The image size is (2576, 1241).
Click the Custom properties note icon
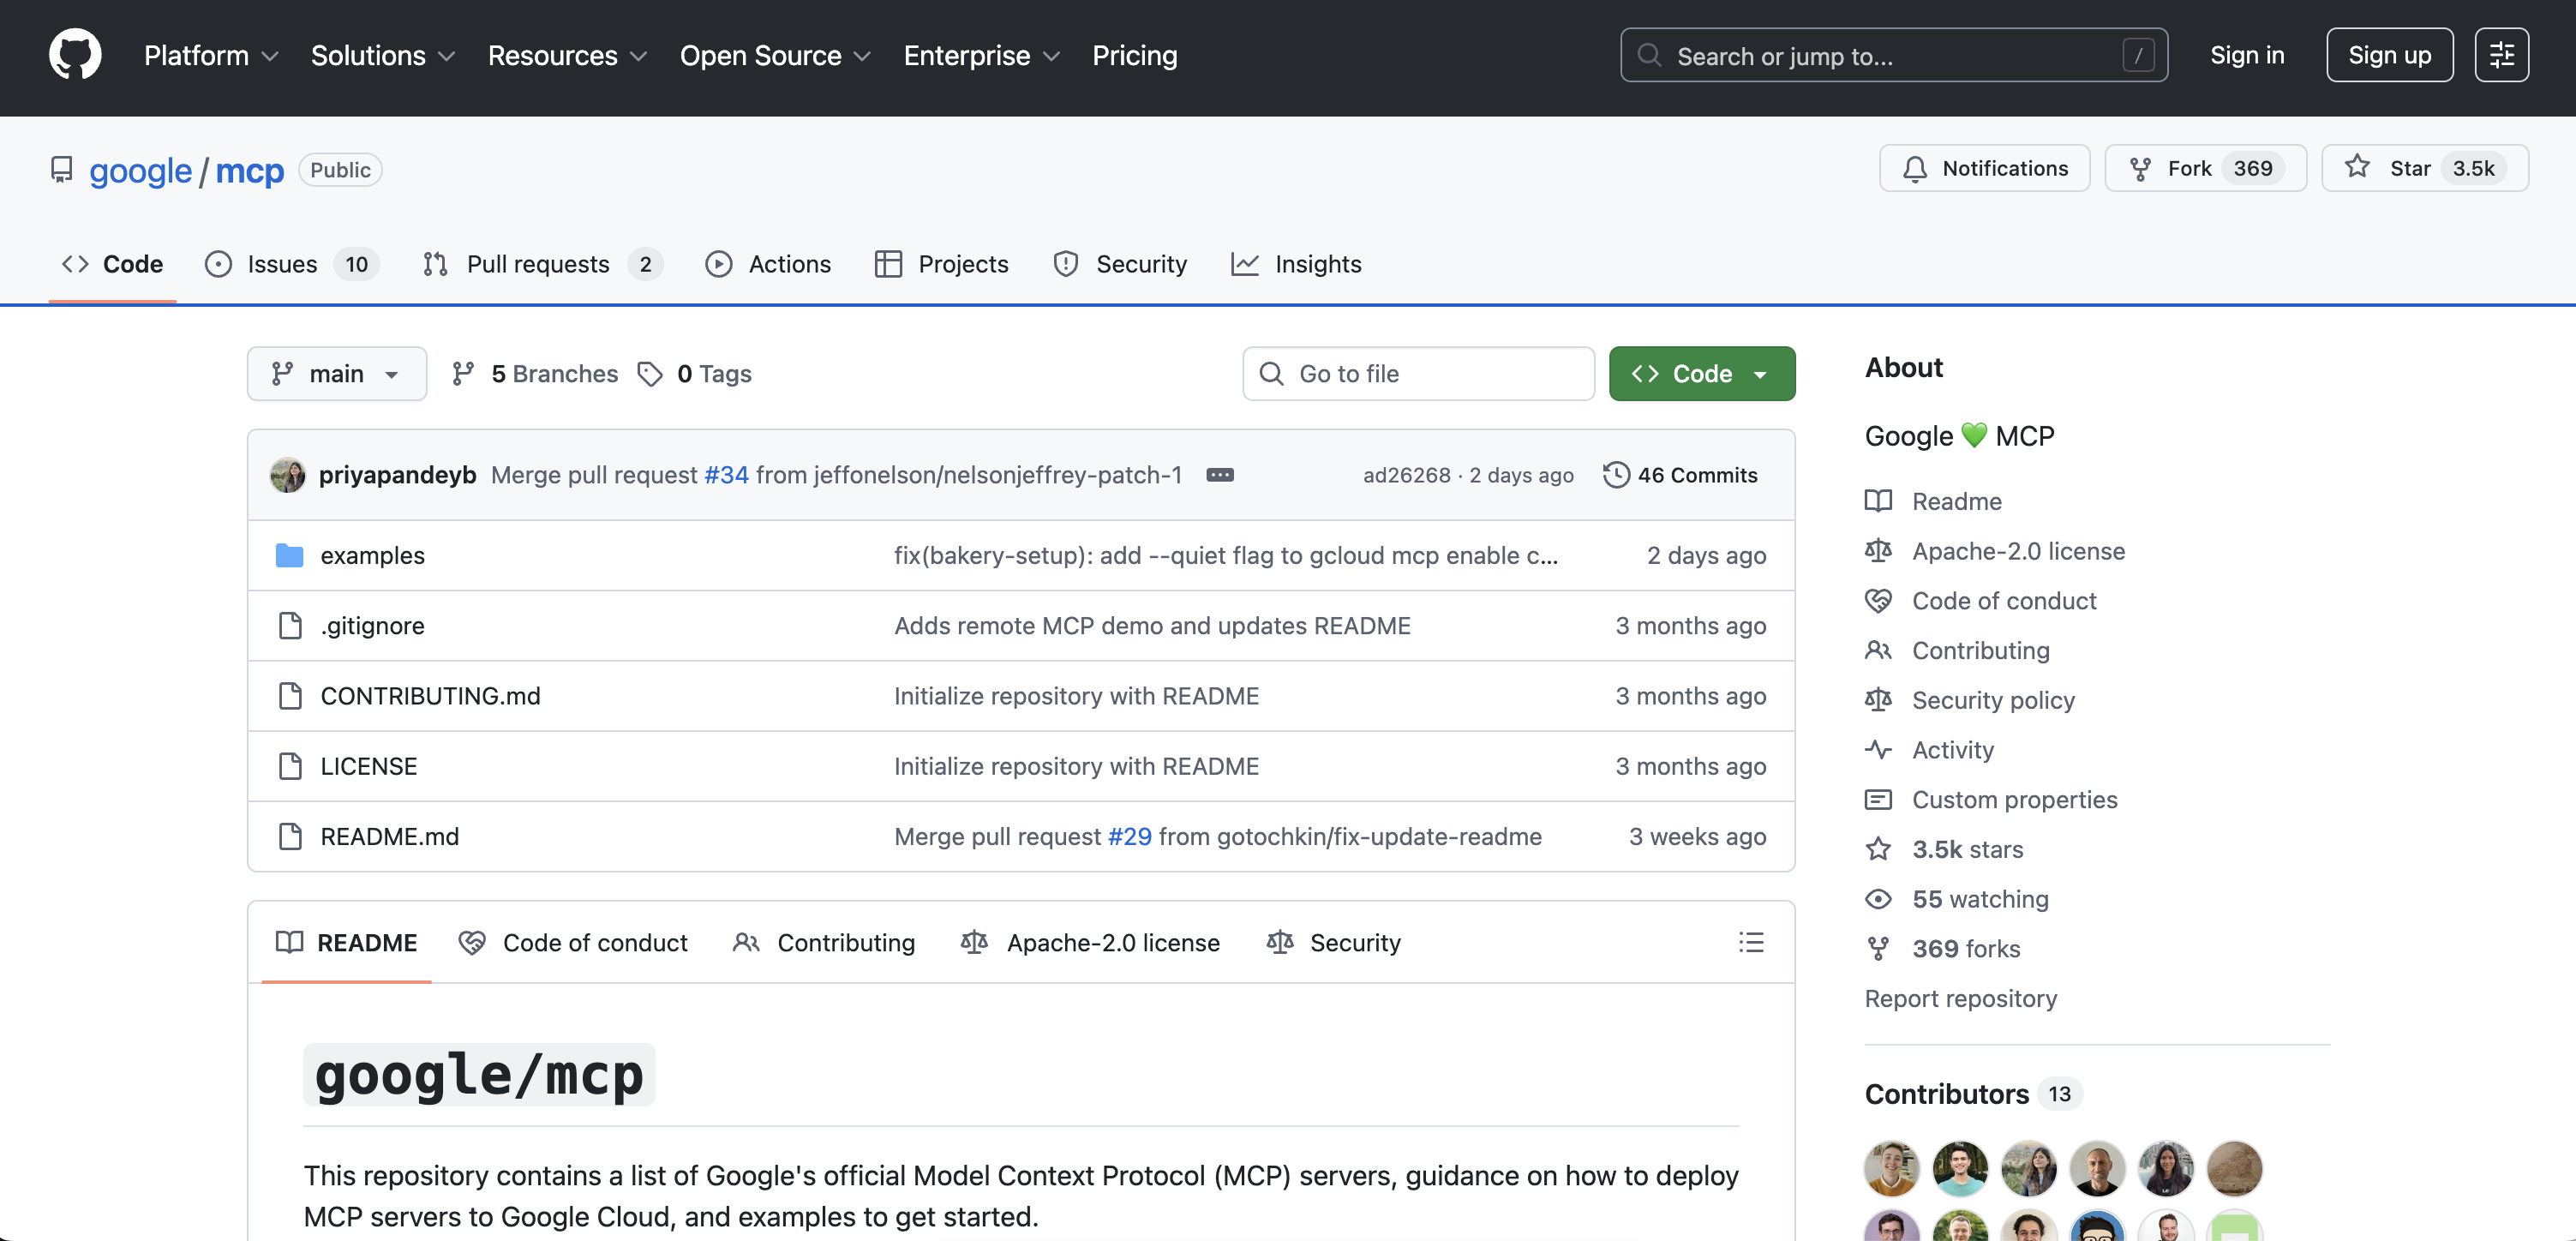pos(1878,799)
